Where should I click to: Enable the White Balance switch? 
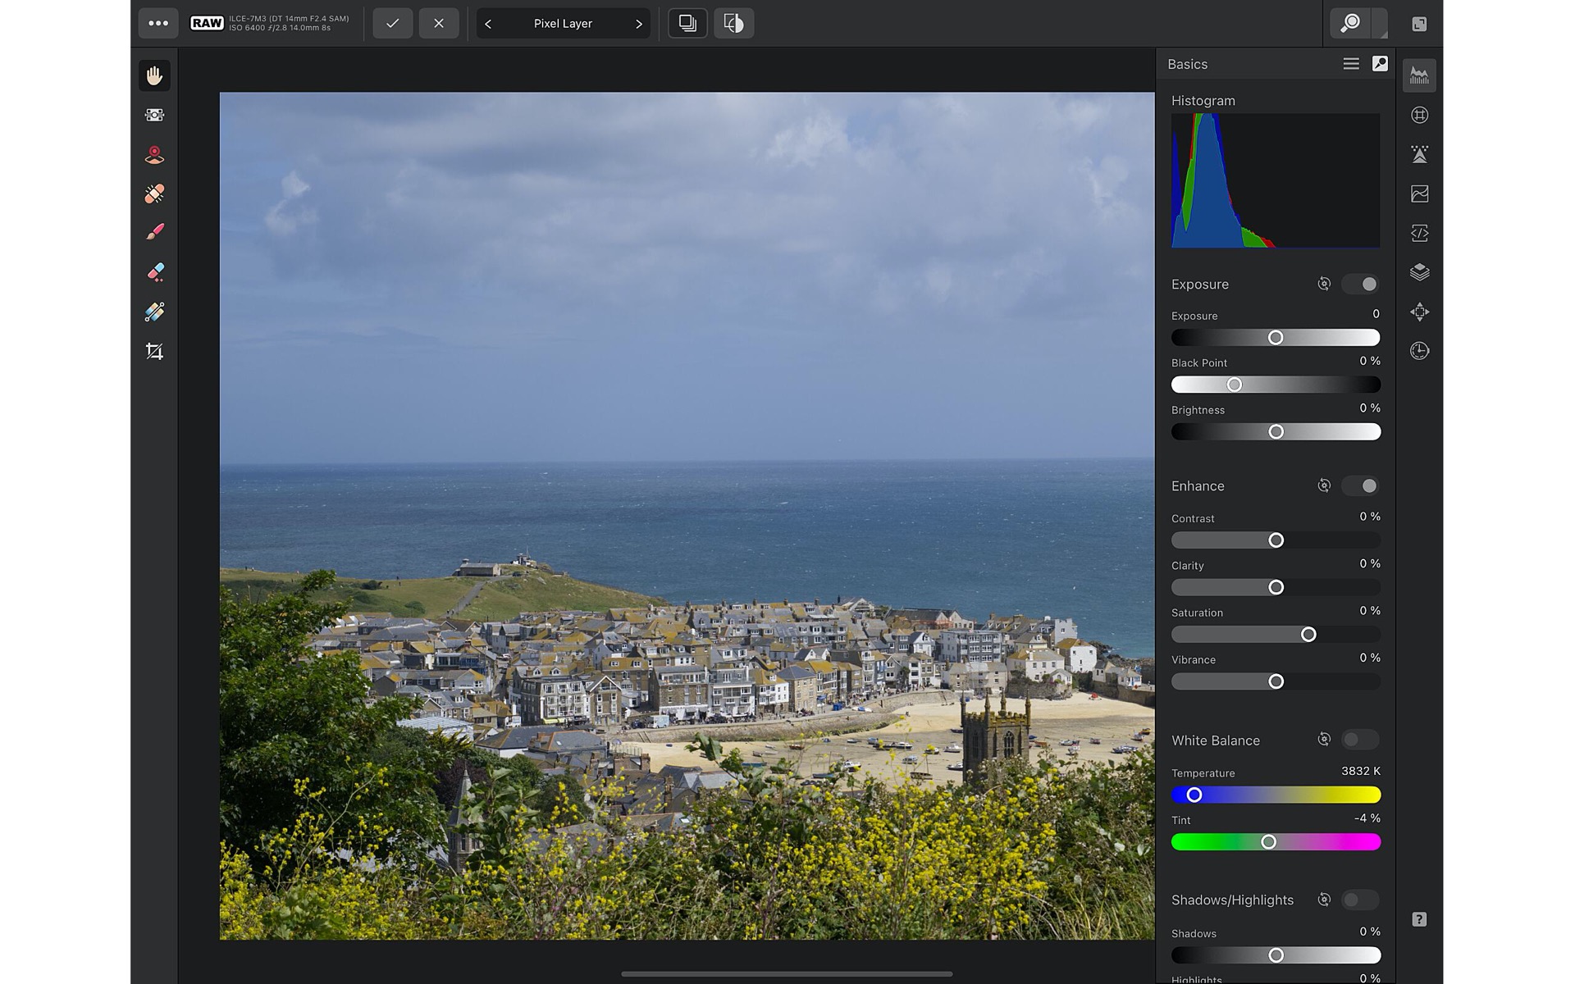click(x=1360, y=740)
